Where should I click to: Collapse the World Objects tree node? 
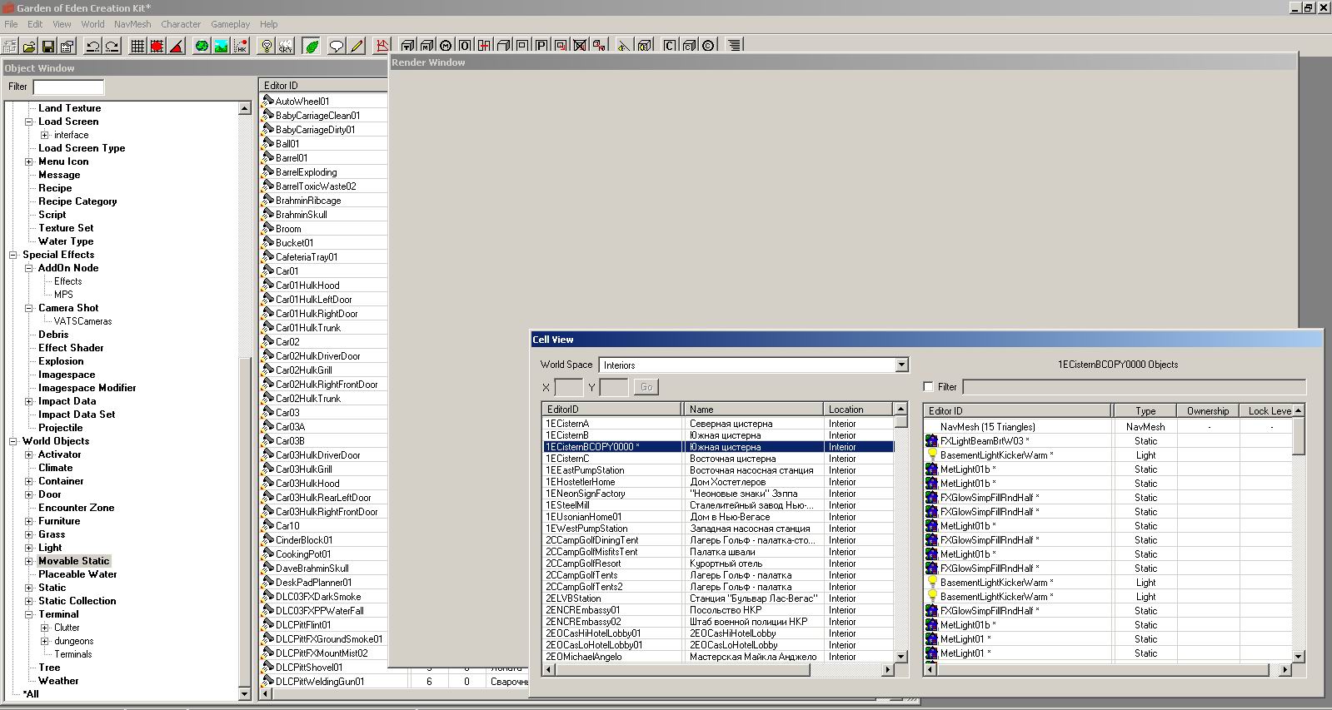coord(12,441)
